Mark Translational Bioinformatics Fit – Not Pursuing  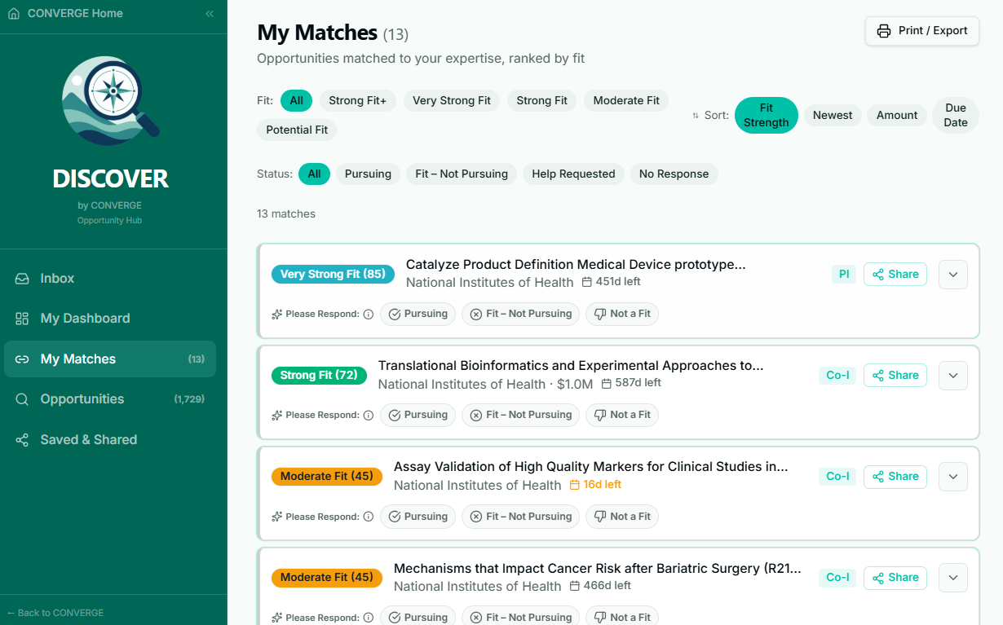click(x=521, y=416)
